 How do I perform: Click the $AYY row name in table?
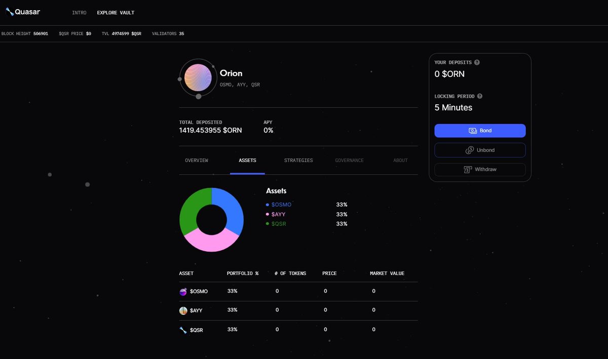[x=196, y=311]
